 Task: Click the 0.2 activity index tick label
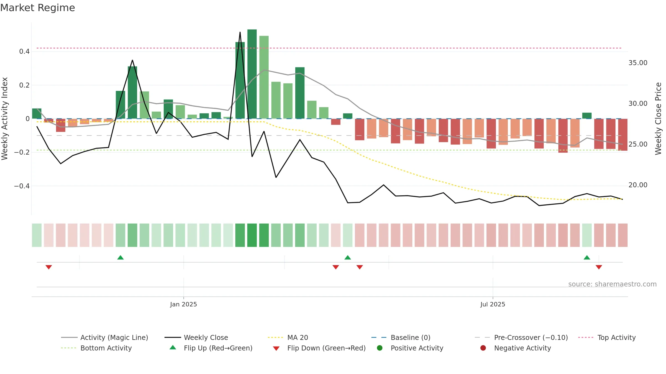[x=24, y=85]
